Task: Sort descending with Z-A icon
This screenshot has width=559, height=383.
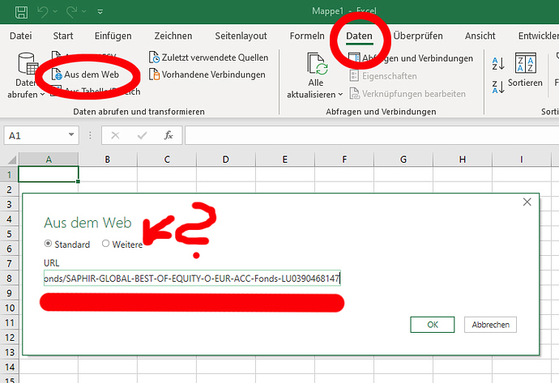Action: pyautogui.click(x=498, y=87)
